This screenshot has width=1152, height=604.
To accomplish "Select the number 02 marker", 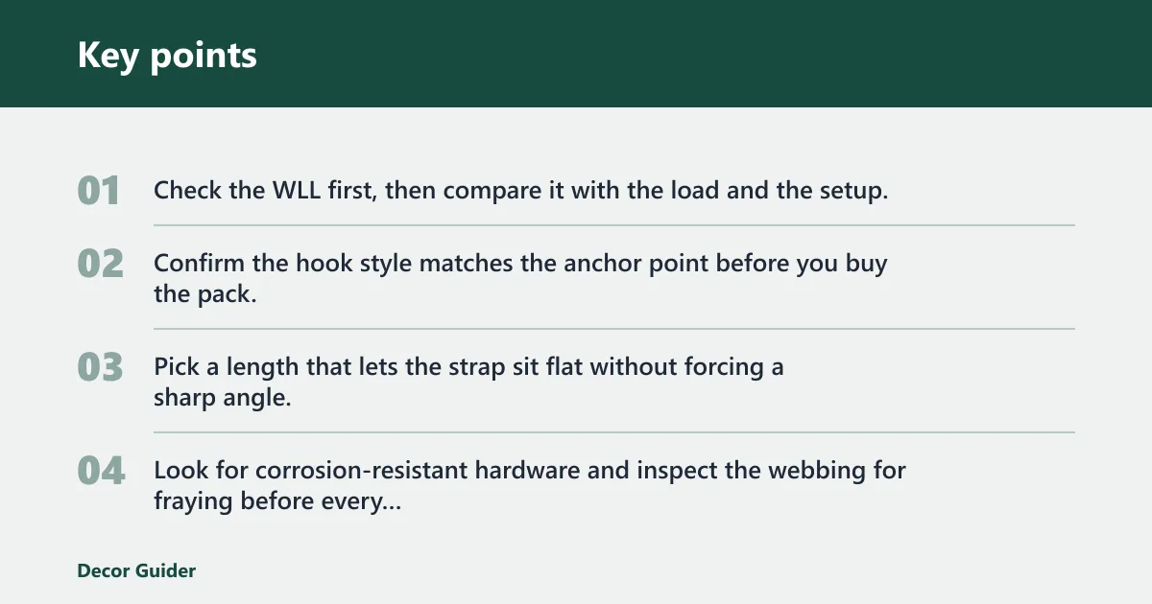I will pyautogui.click(x=101, y=264).
